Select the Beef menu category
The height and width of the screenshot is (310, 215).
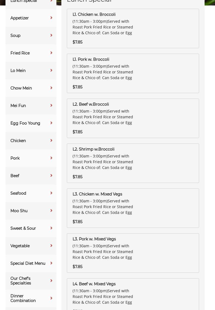coord(15,176)
